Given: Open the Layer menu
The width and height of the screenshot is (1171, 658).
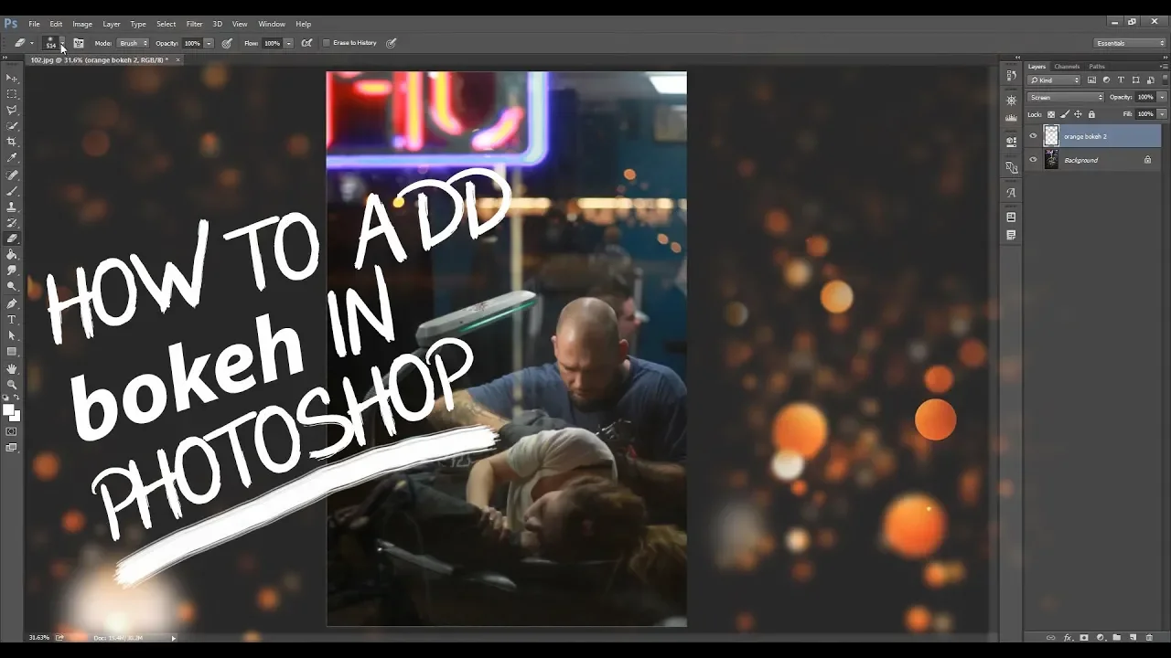Looking at the screenshot, I should [x=112, y=24].
